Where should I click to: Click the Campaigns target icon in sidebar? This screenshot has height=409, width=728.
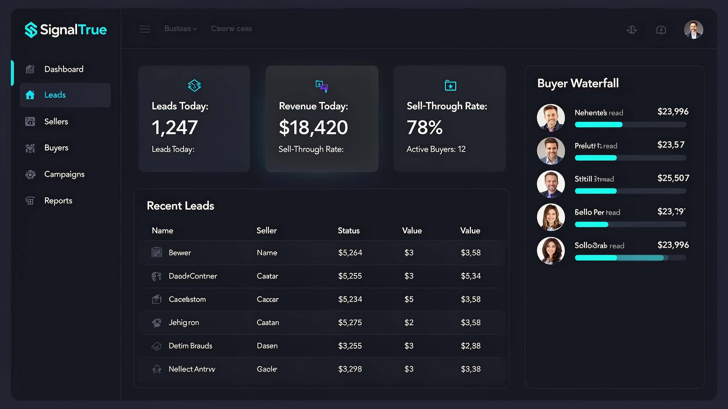tap(30, 175)
